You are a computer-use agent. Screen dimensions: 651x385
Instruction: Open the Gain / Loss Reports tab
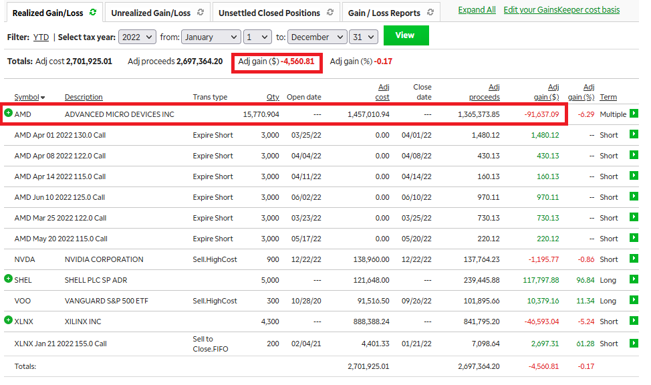[384, 13]
